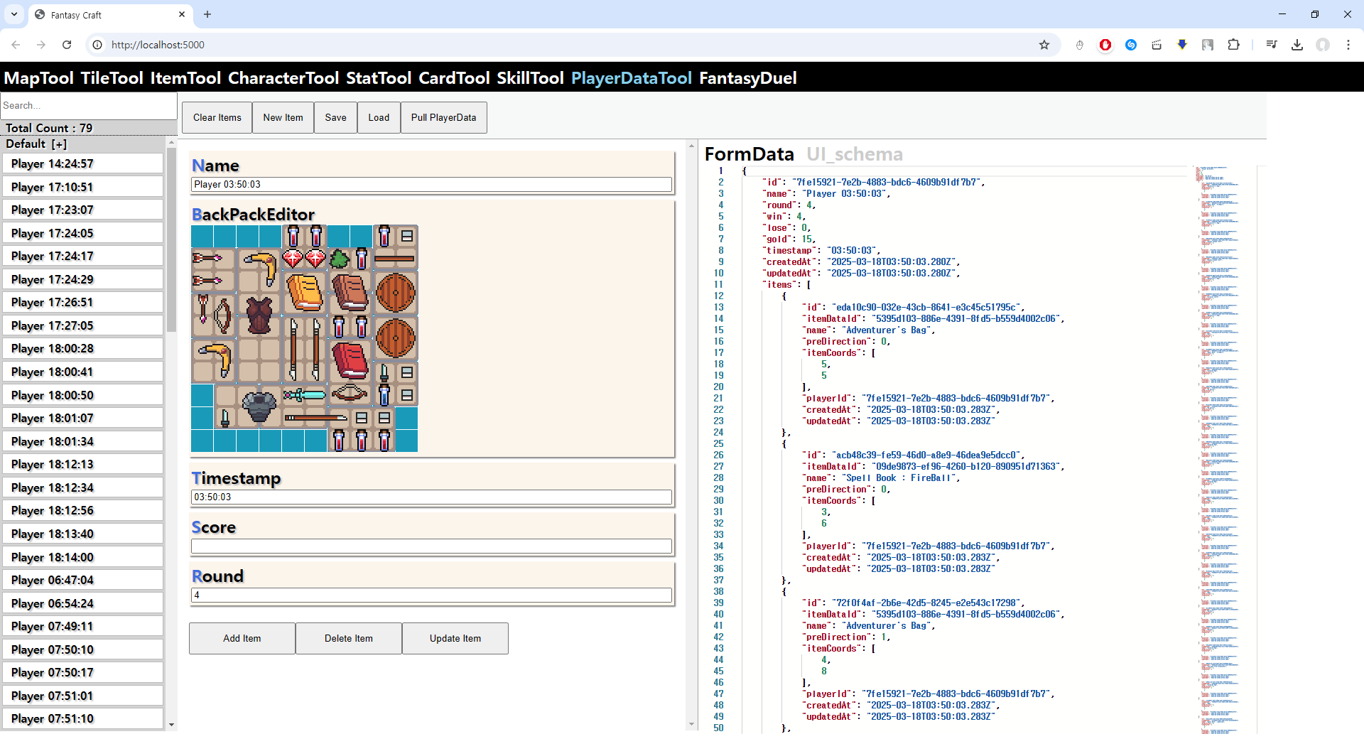The height and width of the screenshot is (739, 1364).
Task: Bookmark this page with star icon
Action: click(x=1044, y=45)
